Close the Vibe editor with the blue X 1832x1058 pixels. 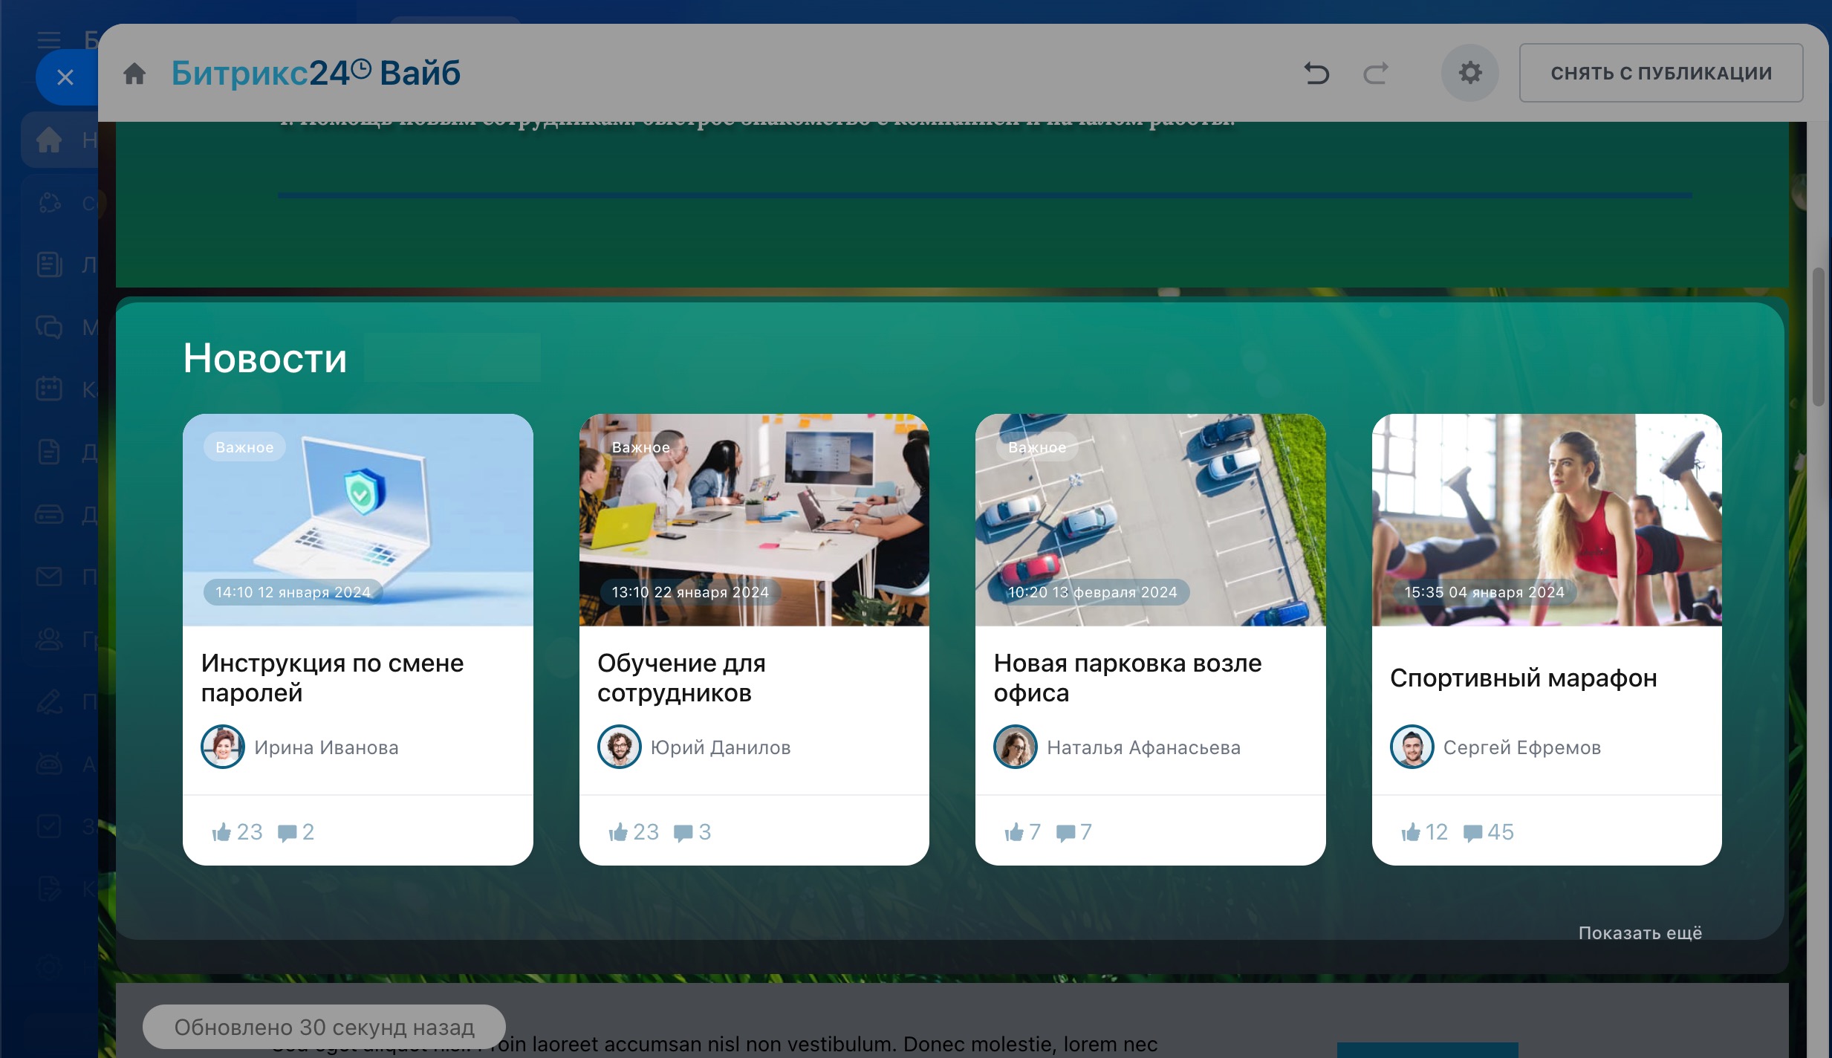coord(65,77)
